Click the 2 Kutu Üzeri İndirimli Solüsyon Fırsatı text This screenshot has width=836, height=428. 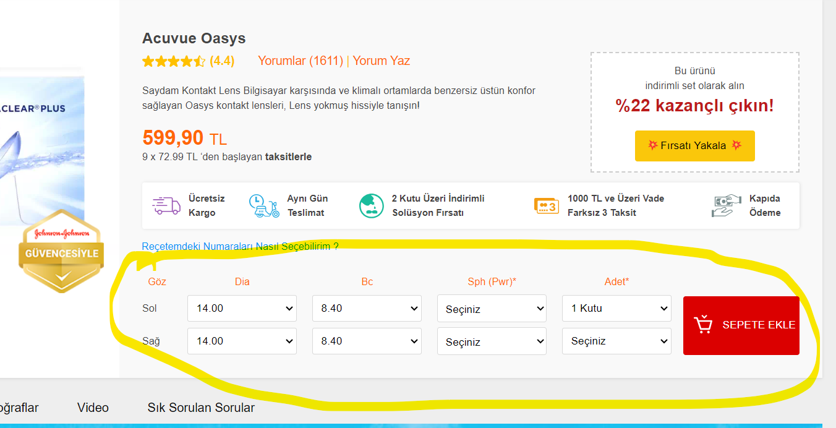[438, 205]
